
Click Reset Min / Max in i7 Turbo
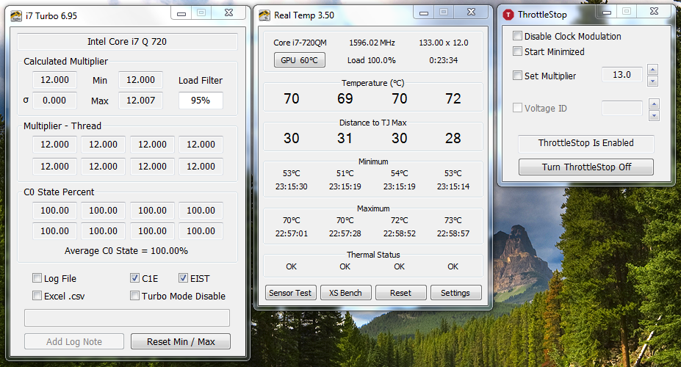[181, 341]
